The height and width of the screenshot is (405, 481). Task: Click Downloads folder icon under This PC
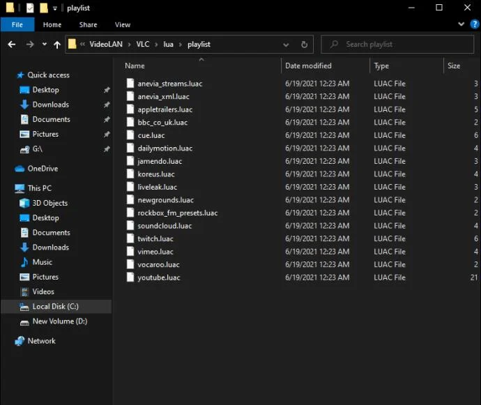tap(24, 247)
